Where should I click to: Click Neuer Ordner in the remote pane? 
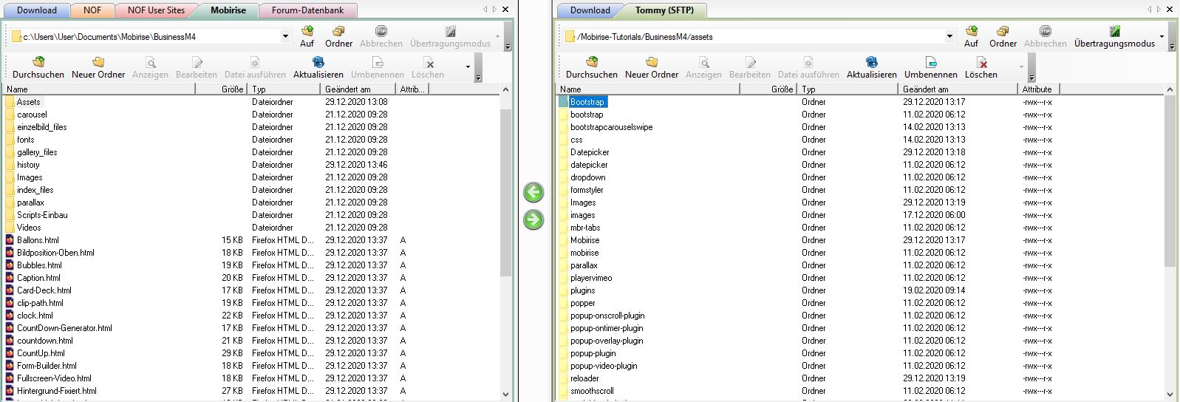(x=651, y=67)
